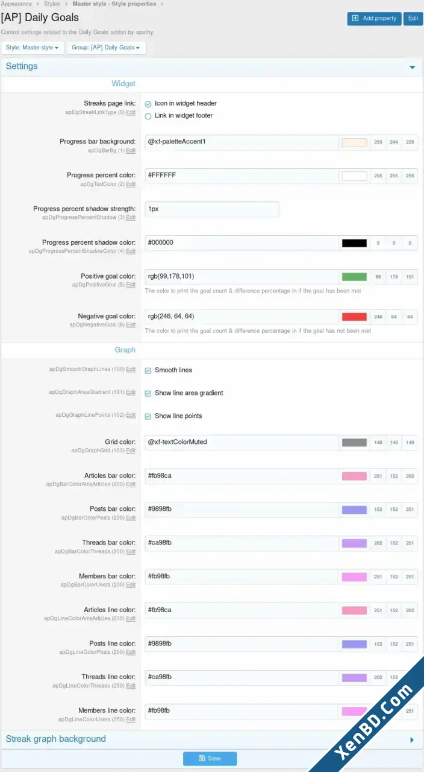The image size is (424, 772).
Task: Toggle the Smooth lines checkbox
Action: click(x=148, y=370)
